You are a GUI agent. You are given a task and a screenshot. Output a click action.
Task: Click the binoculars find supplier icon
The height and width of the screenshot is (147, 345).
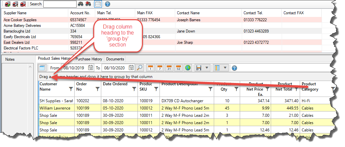tap(80, 4)
